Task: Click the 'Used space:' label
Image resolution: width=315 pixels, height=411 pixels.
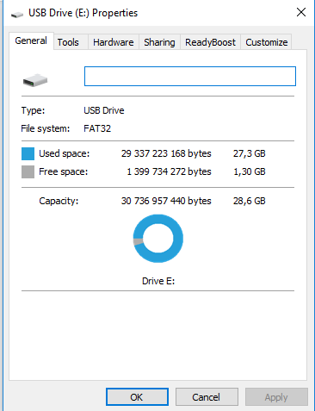Action: click(x=65, y=153)
